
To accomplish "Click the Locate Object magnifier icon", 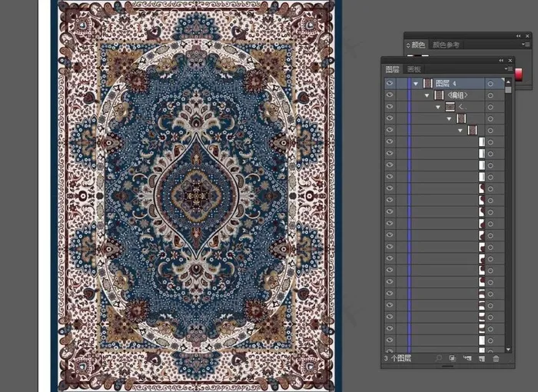I will pyautogui.click(x=438, y=358).
